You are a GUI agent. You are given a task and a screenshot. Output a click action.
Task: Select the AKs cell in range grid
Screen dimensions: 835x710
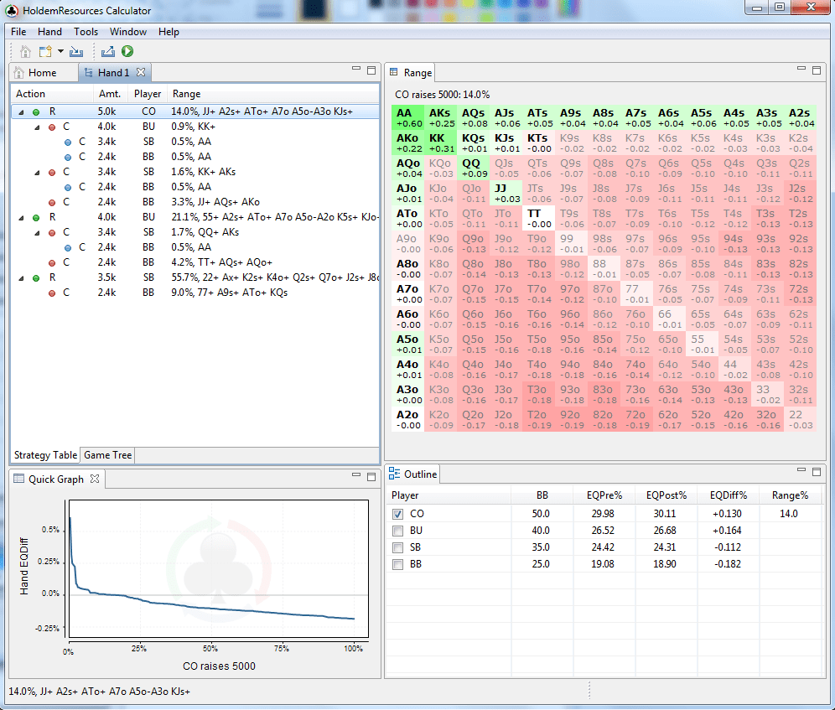point(440,117)
